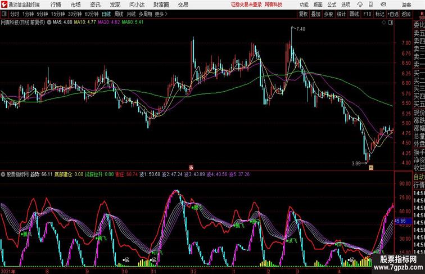Image resolution: width=425 pixels, height=274 pixels.
Task: Click the 游客 user label
Action: (406, 5)
